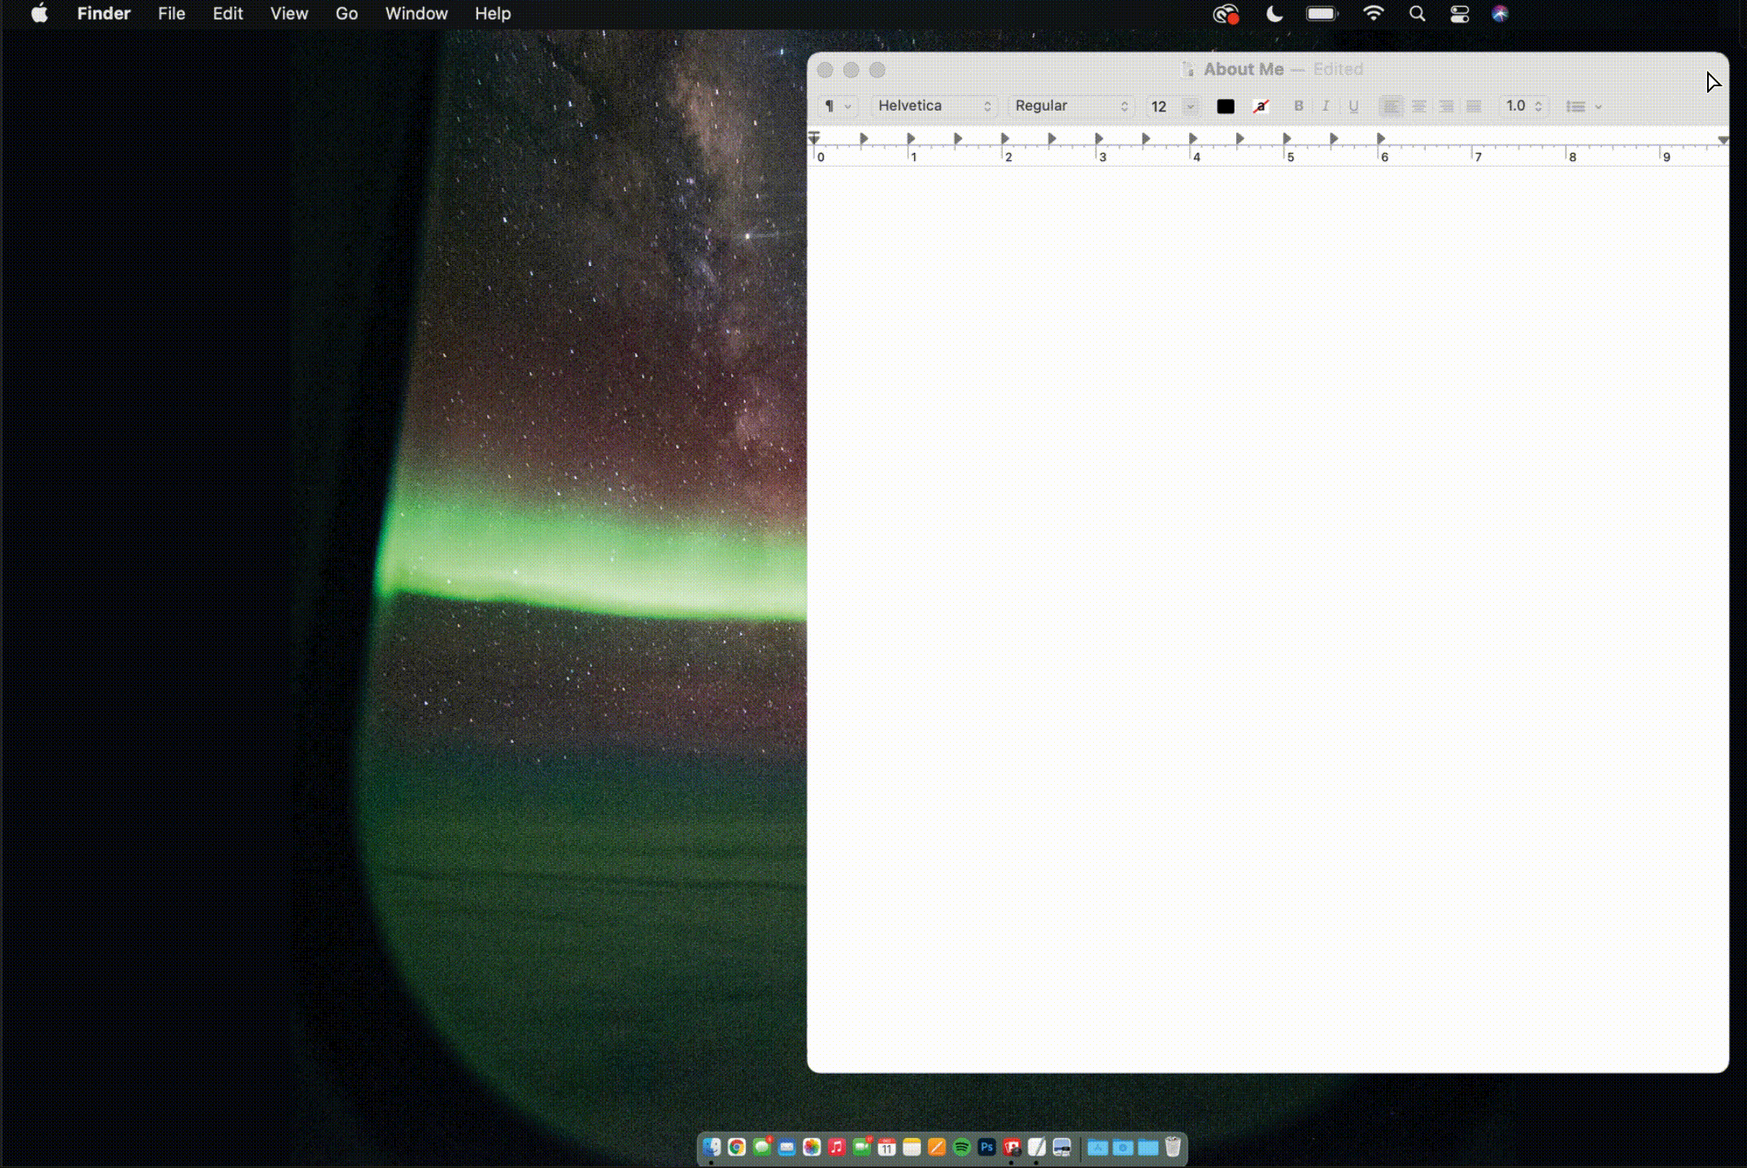
Task: Open the Help menu
Action: coord(493,14)
